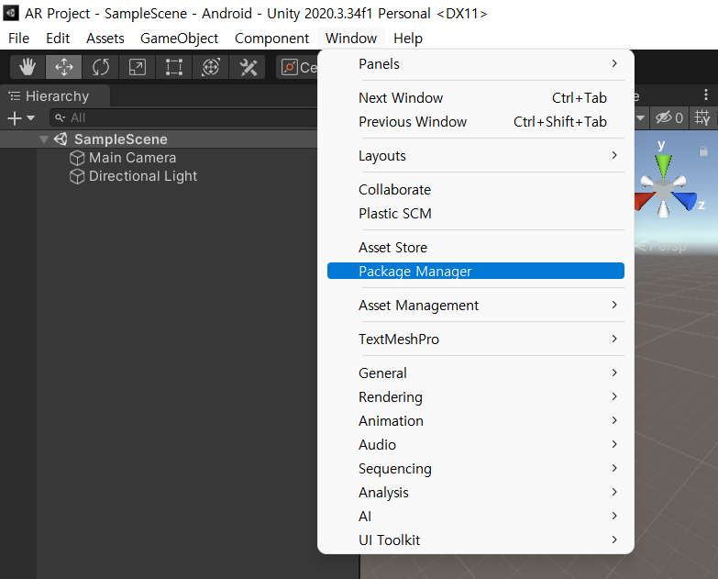Click the scene gizmo red X axis

[x=644, y=201]
